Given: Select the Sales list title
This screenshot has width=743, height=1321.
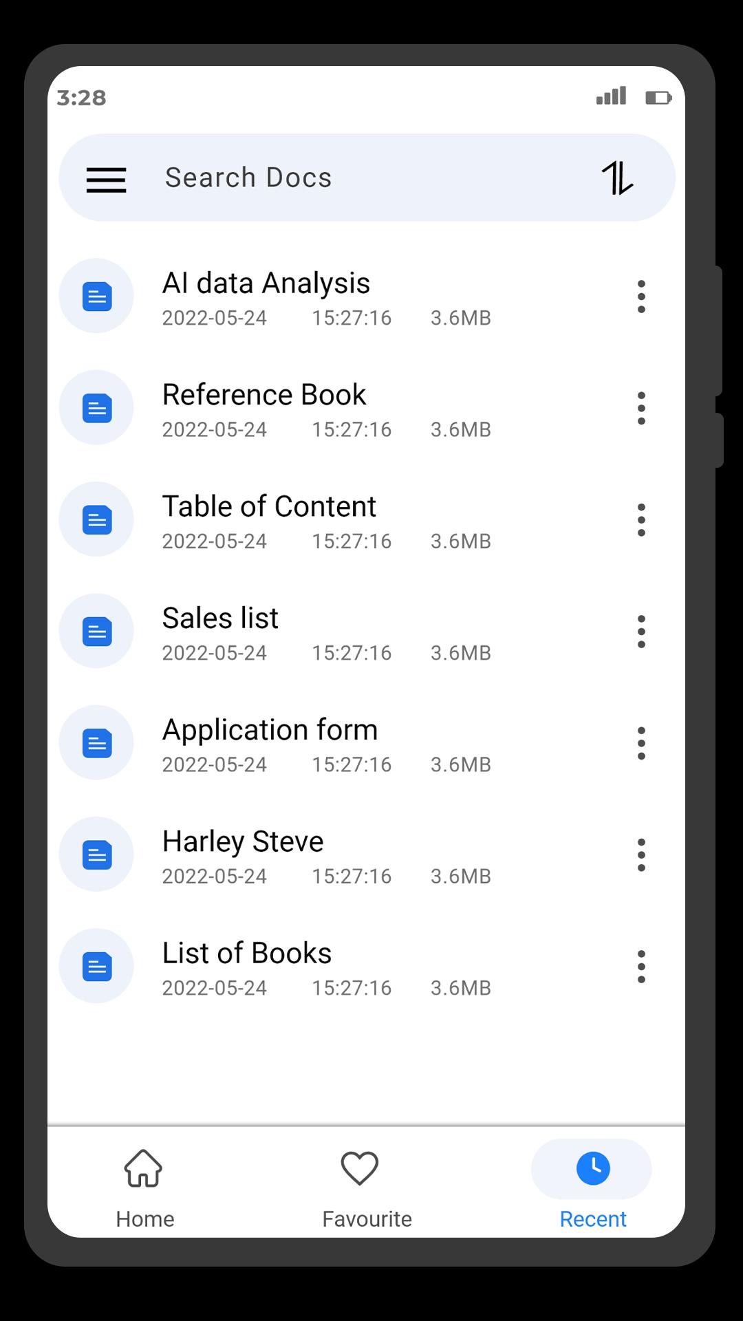Looking at the screenshot, I should [x=220, y=618].
